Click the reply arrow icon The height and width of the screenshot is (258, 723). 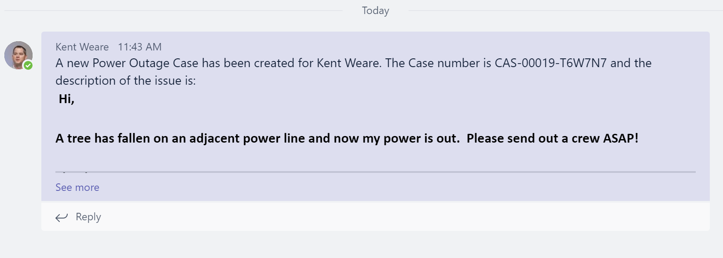coord(62,217)
